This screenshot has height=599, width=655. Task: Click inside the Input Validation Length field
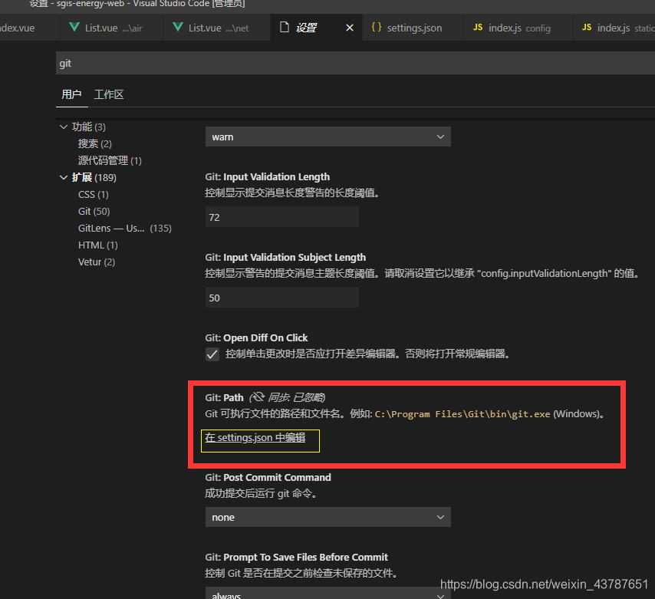point(281,216)
